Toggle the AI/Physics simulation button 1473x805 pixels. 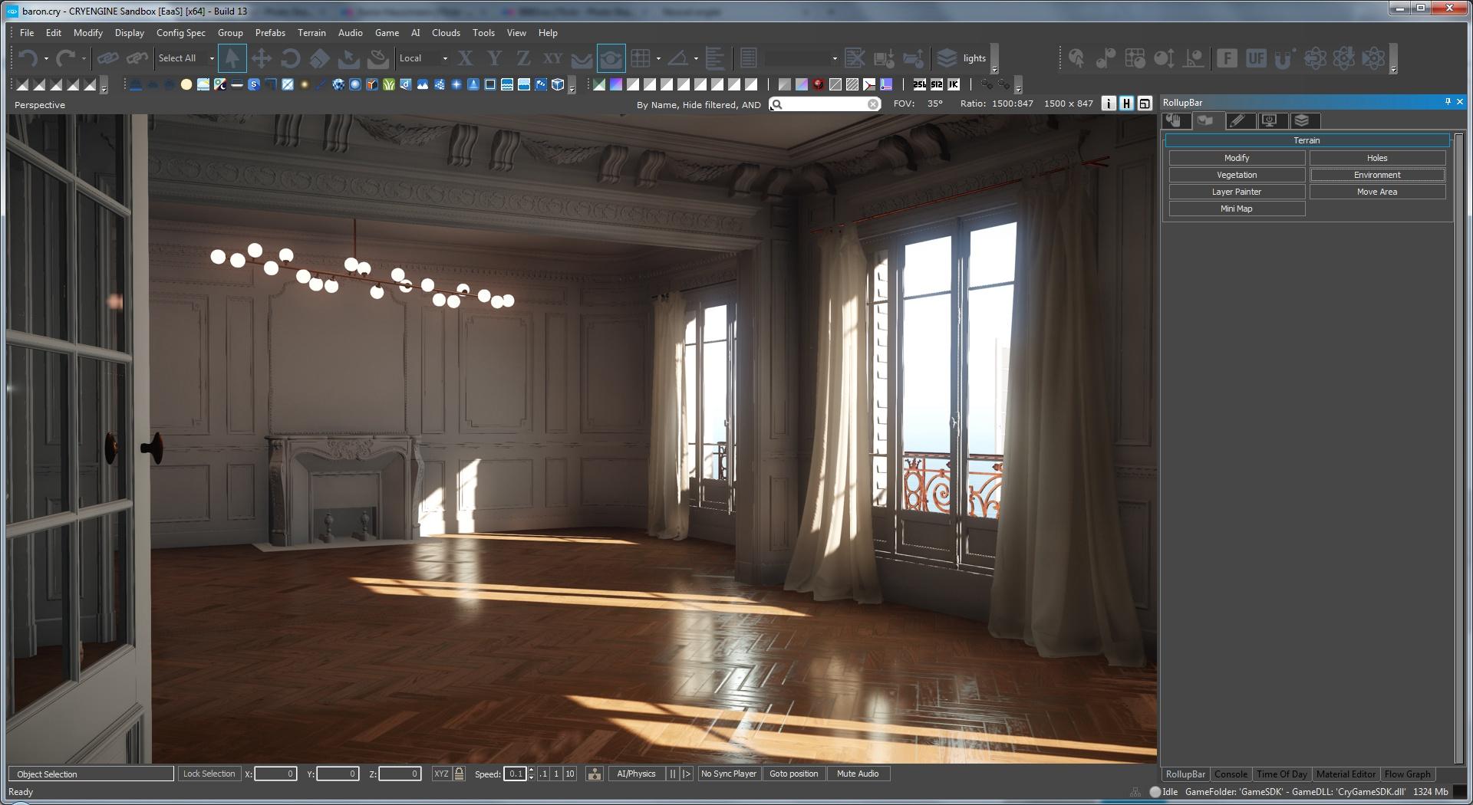[x=636, y=774]
